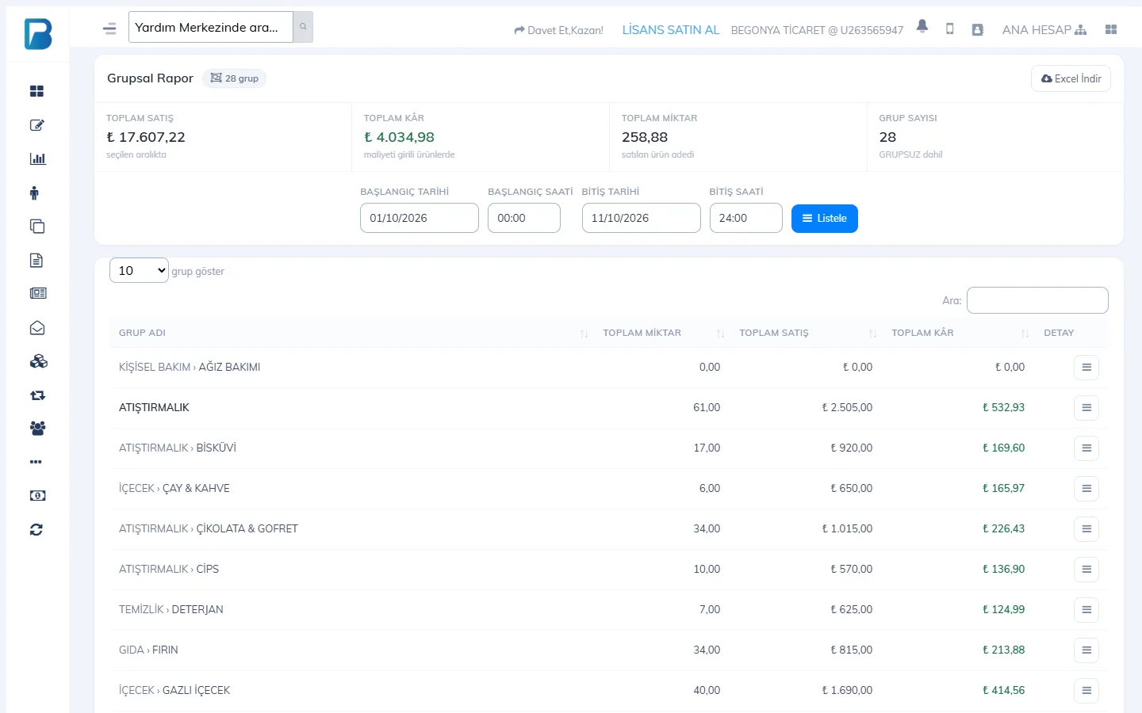The height and width of the screenshot is (713, 1142).
Task: Open the document page icon in sidebar
Action: (36, 260)
